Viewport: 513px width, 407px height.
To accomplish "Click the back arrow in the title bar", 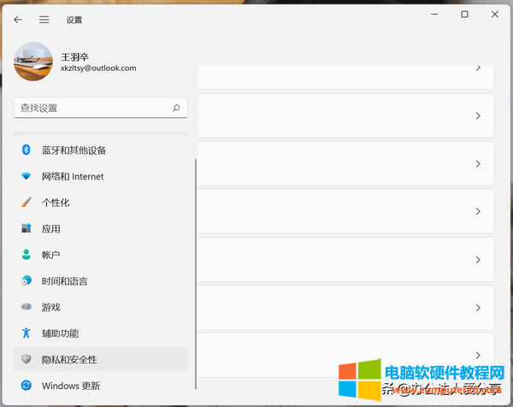I will pos(18,19).
